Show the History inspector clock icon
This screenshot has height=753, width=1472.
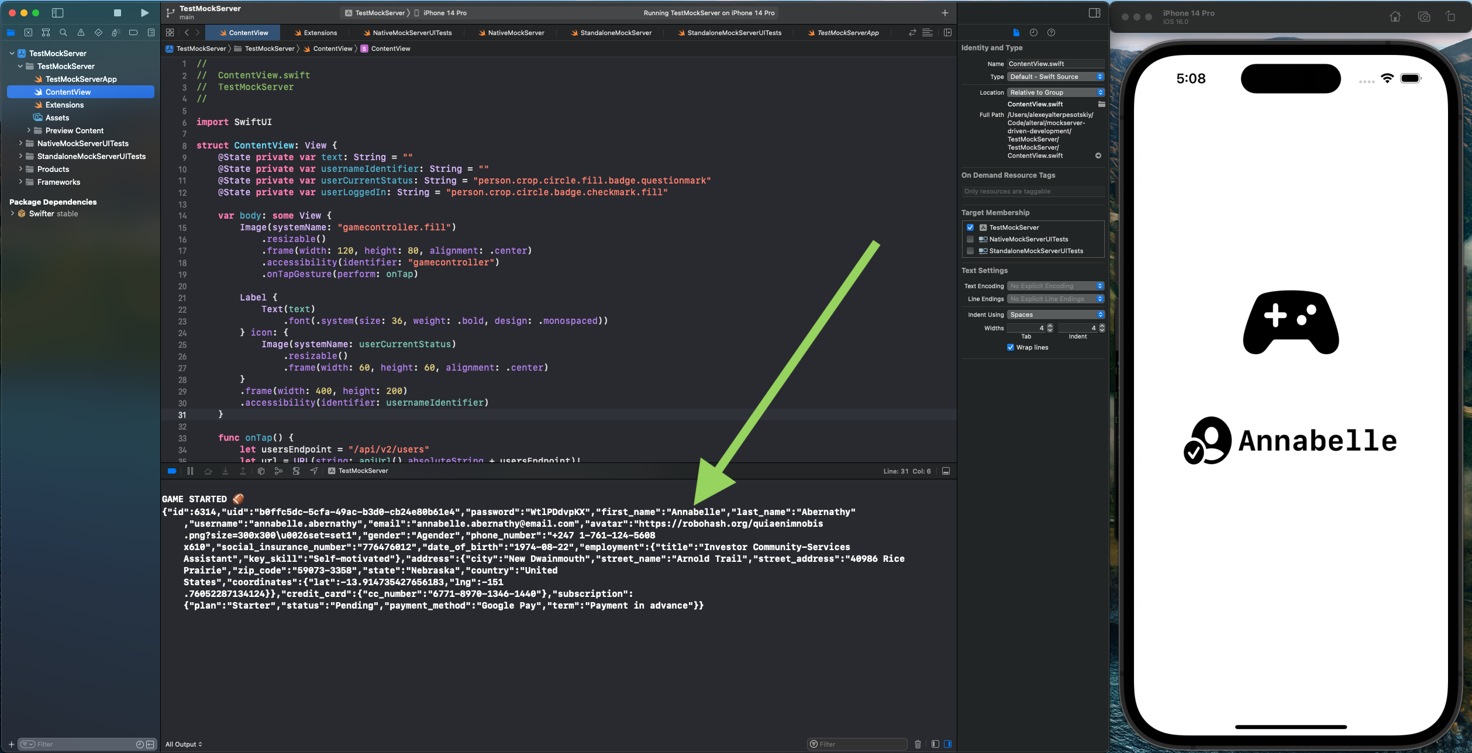(1033, 33)
